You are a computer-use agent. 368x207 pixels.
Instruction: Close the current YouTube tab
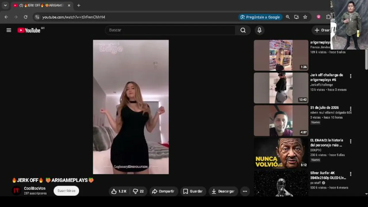[69, 5]
